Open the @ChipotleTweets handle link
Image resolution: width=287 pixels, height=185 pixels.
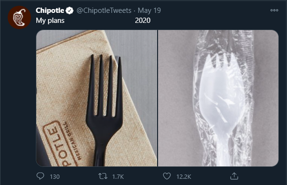click(104, 10)
